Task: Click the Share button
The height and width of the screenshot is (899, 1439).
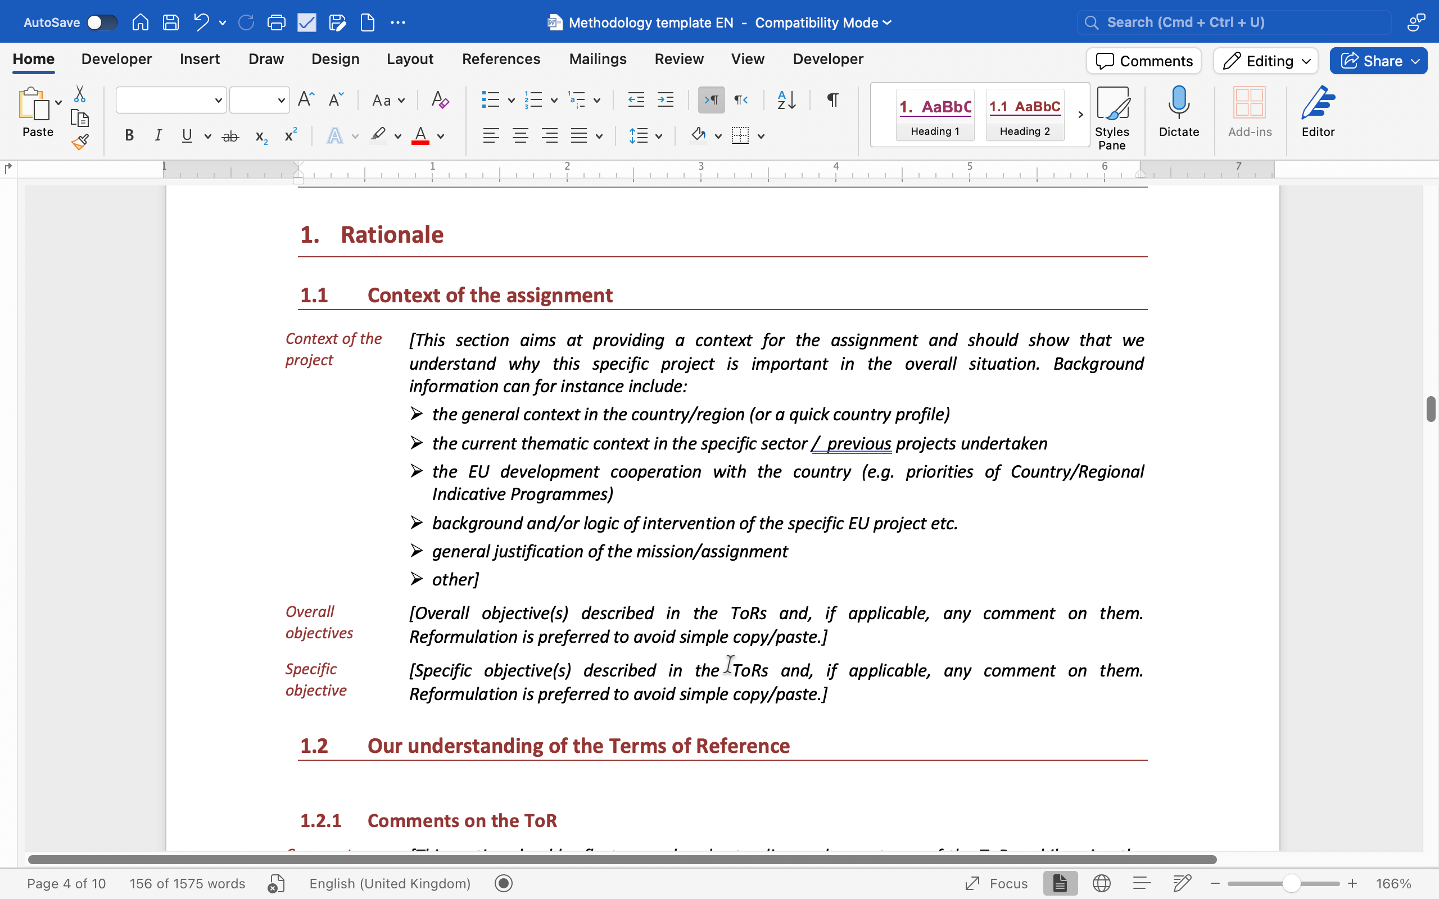Action: (1378, 61)
